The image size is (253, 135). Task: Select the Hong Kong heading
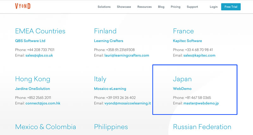click(33, 79)
